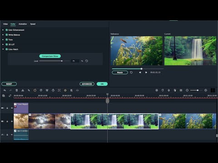Lock the title track with lock icon
The image size is (218, 163).
pyautogui.click(x=7, y=108)
